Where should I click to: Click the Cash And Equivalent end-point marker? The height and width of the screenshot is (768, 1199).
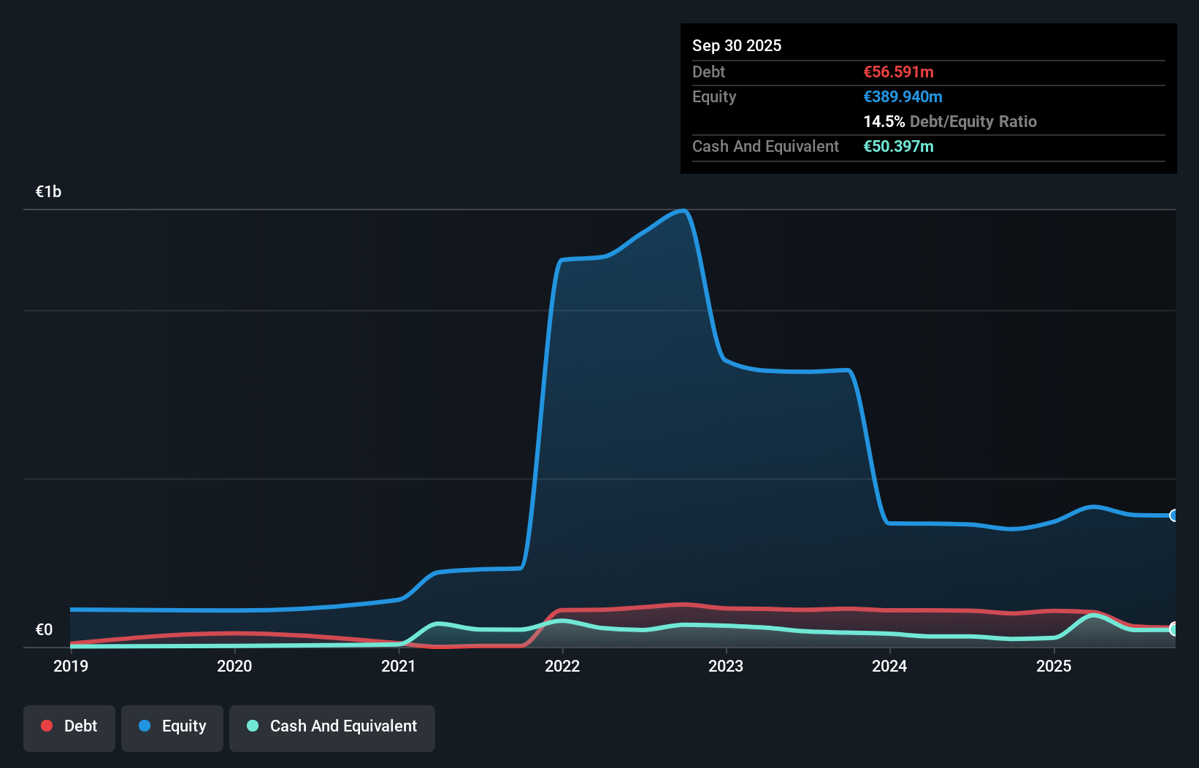[x=1173, y=629]
